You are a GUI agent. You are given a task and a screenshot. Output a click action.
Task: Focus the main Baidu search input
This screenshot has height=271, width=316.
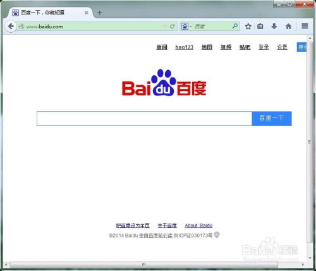pyautogui.click(x=144, y=119)
